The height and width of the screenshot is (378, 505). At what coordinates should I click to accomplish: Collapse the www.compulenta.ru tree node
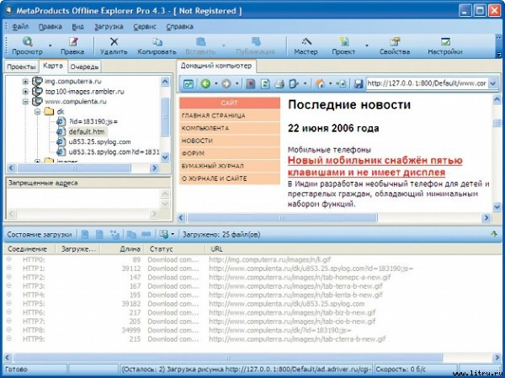[25, 101]
